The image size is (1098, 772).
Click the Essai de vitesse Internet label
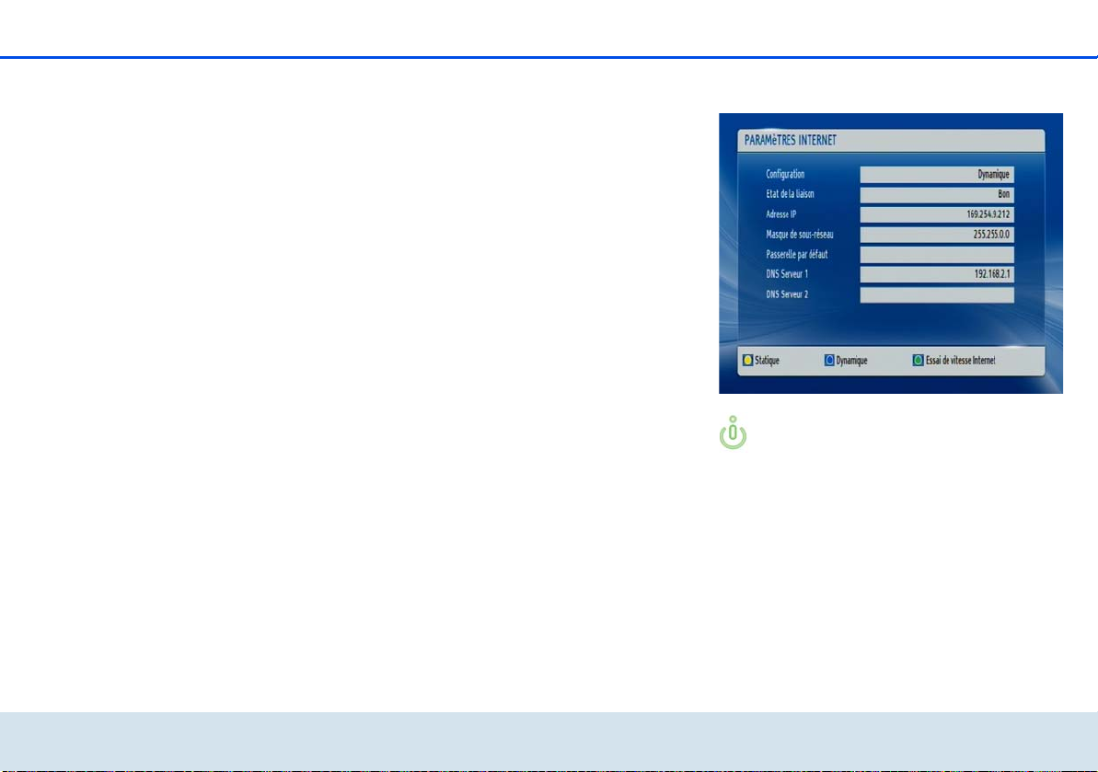coord(960,361)
